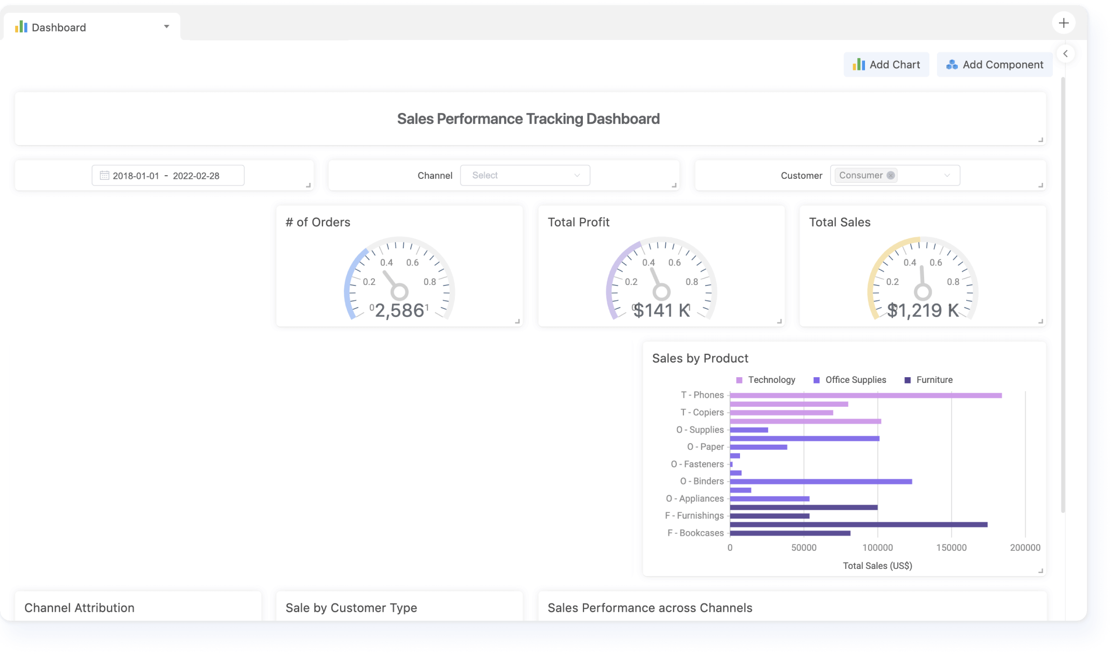Click the vertical scrollbar on the right
Image resolution: width=1116 pixels, height=657 pixels.
tap(1063, 295)
